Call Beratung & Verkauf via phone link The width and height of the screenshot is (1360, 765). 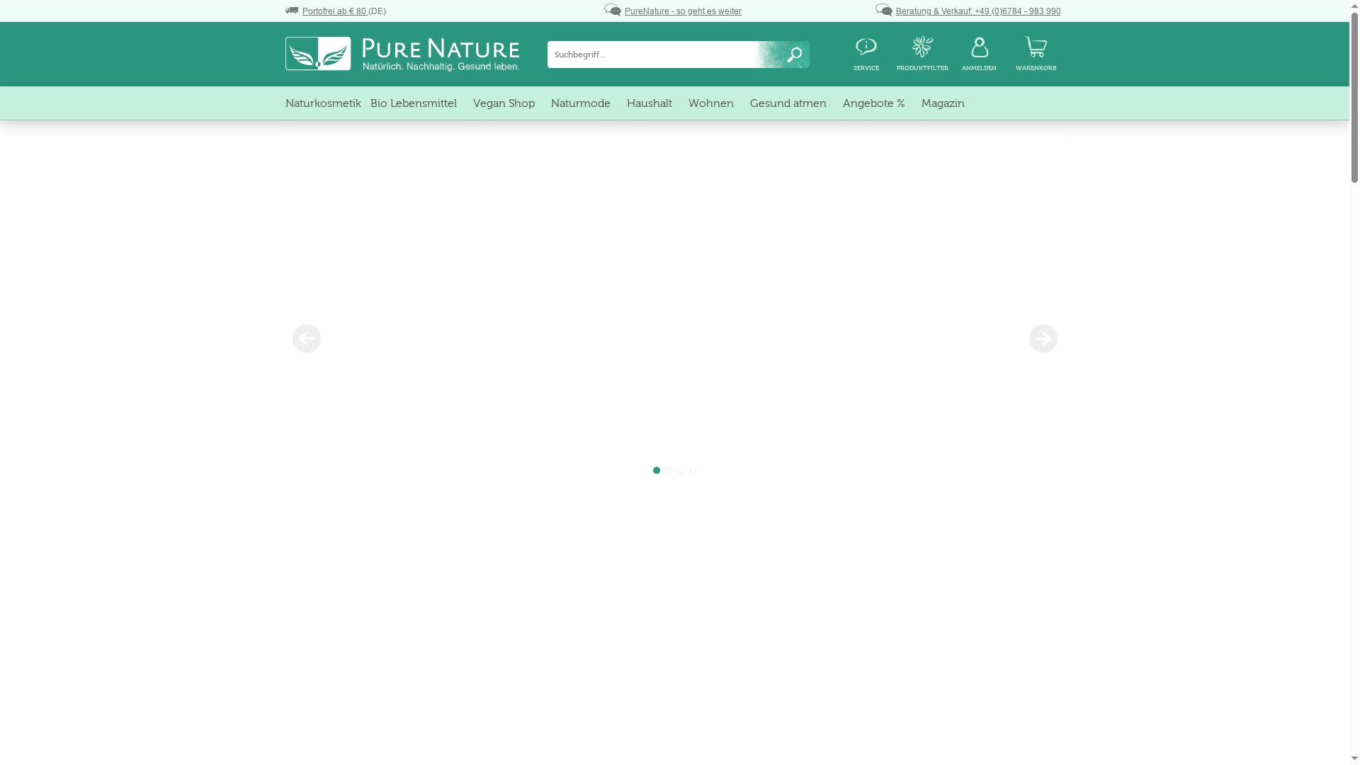point(977,11)
